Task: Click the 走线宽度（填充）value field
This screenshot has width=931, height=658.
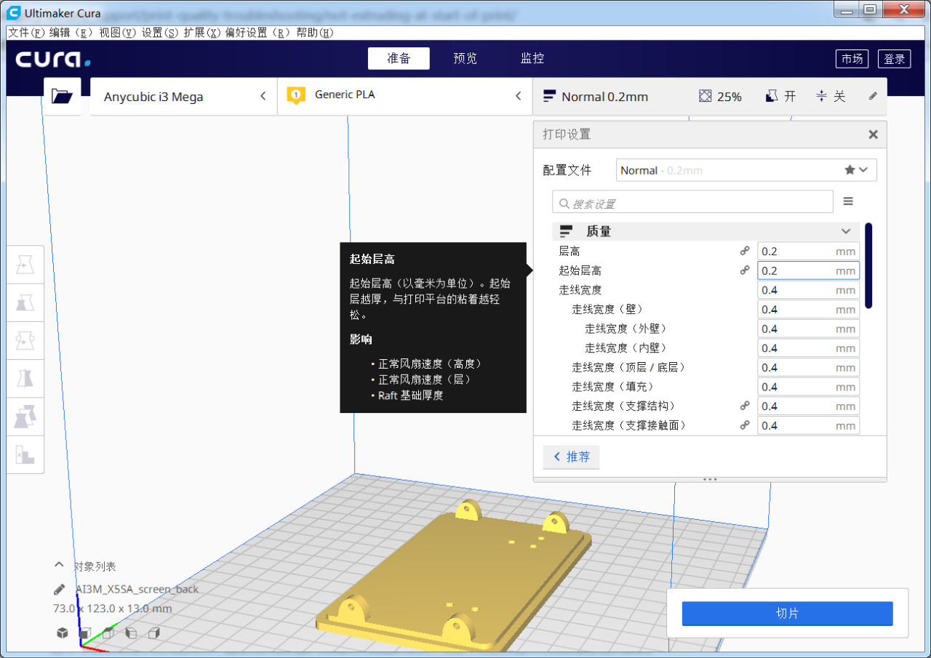Action: (808, 387)
